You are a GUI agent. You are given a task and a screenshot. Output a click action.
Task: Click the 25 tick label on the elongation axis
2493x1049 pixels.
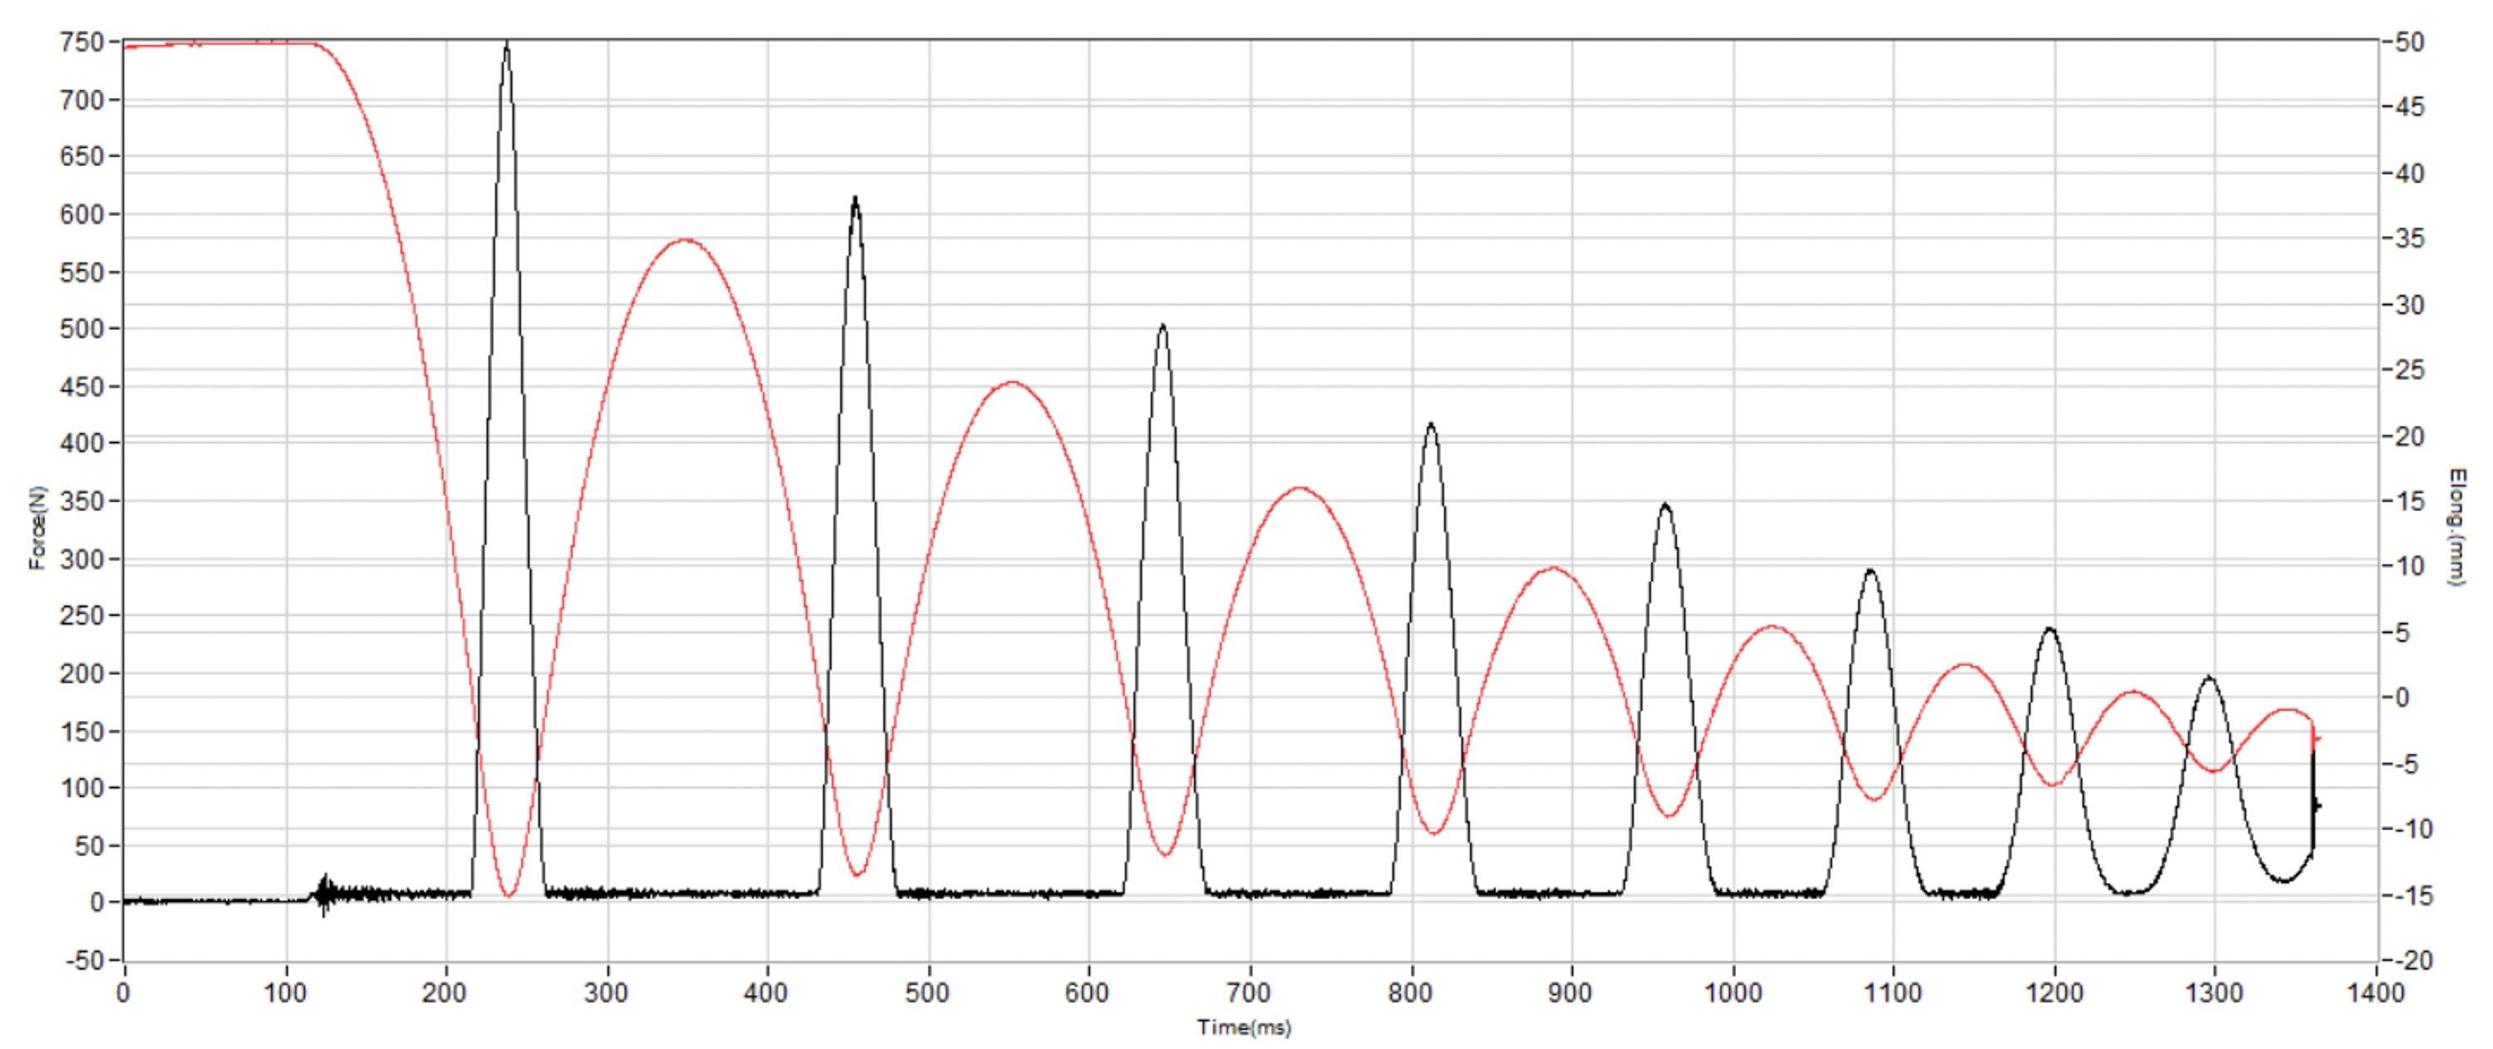tap(2408, 371)
